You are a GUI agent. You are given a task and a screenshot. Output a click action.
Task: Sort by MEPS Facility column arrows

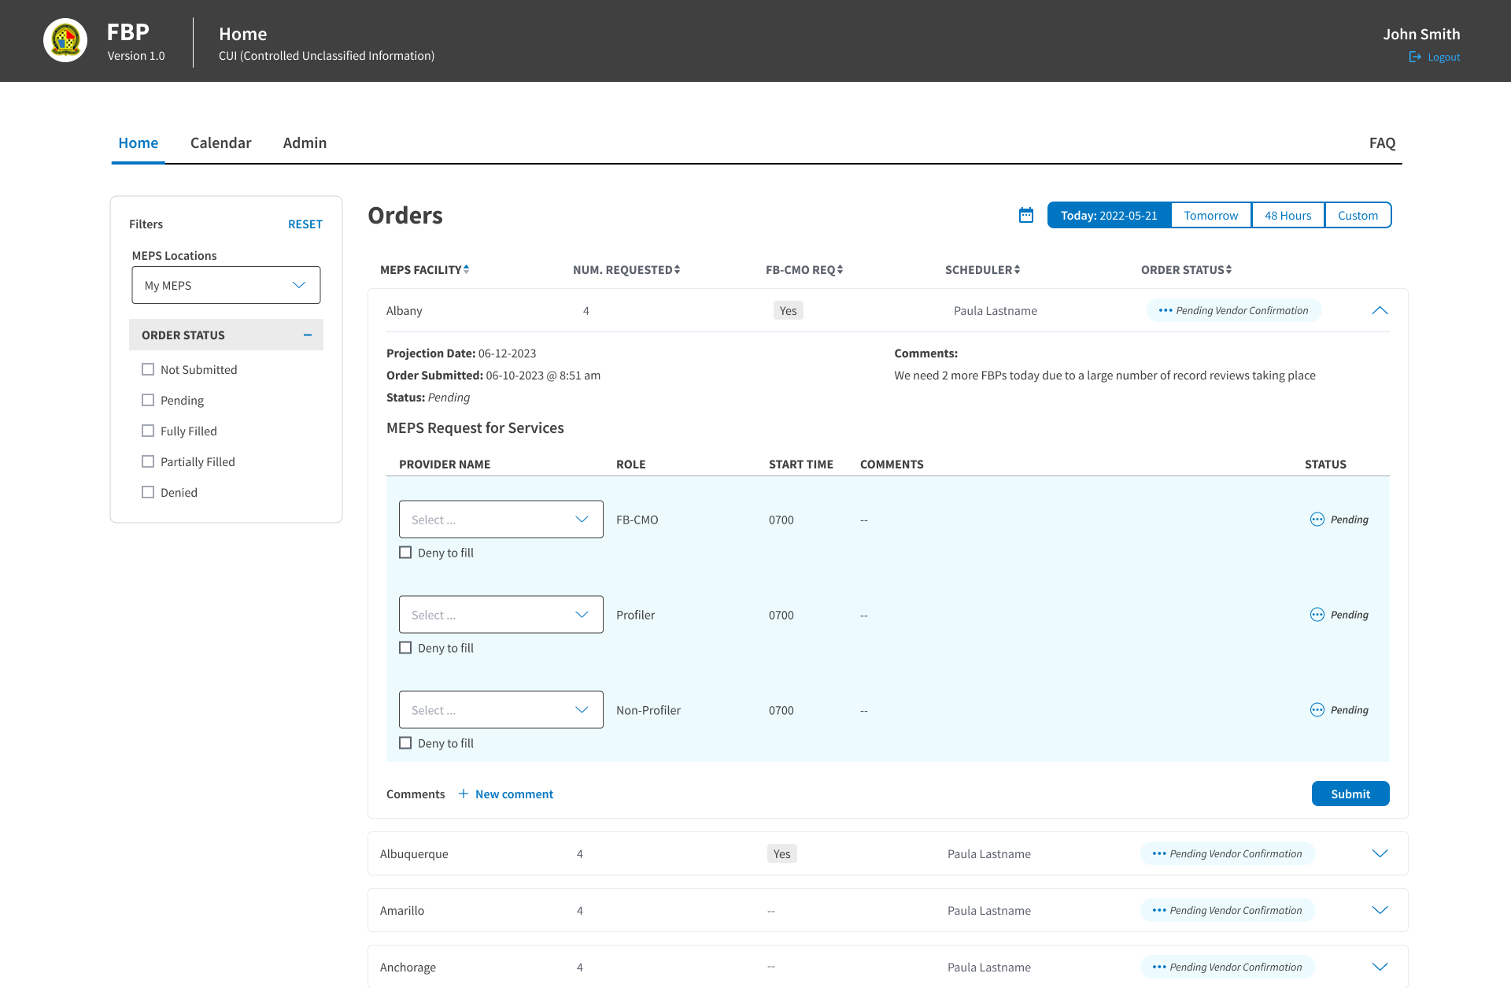(467, 269)
